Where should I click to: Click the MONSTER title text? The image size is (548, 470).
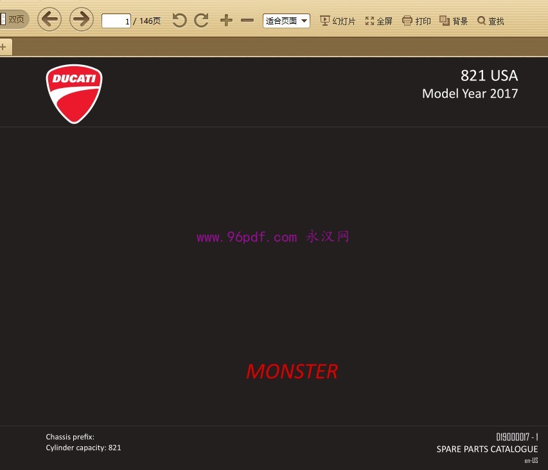[x=292, y=372]
